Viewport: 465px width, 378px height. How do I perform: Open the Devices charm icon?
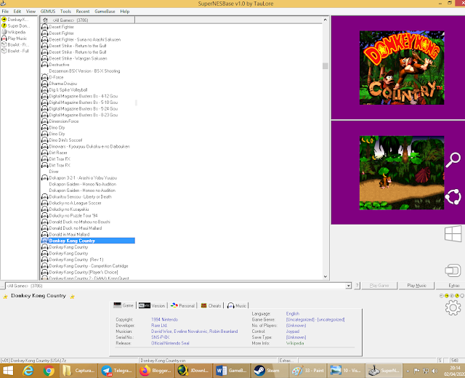[453, 270]
